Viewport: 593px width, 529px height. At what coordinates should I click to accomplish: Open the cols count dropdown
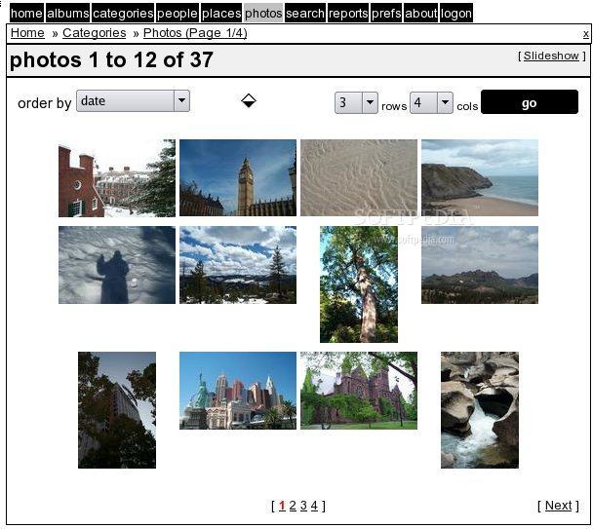(x=431, y=102)
